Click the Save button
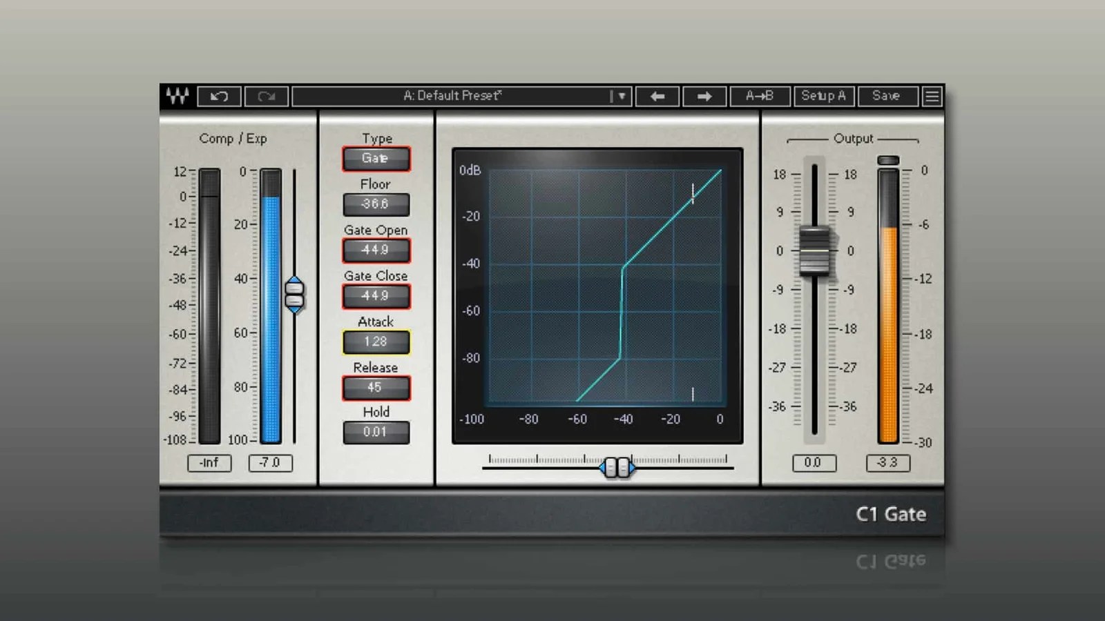Viewport: 1105px width, 621px height. pos(887,96)
